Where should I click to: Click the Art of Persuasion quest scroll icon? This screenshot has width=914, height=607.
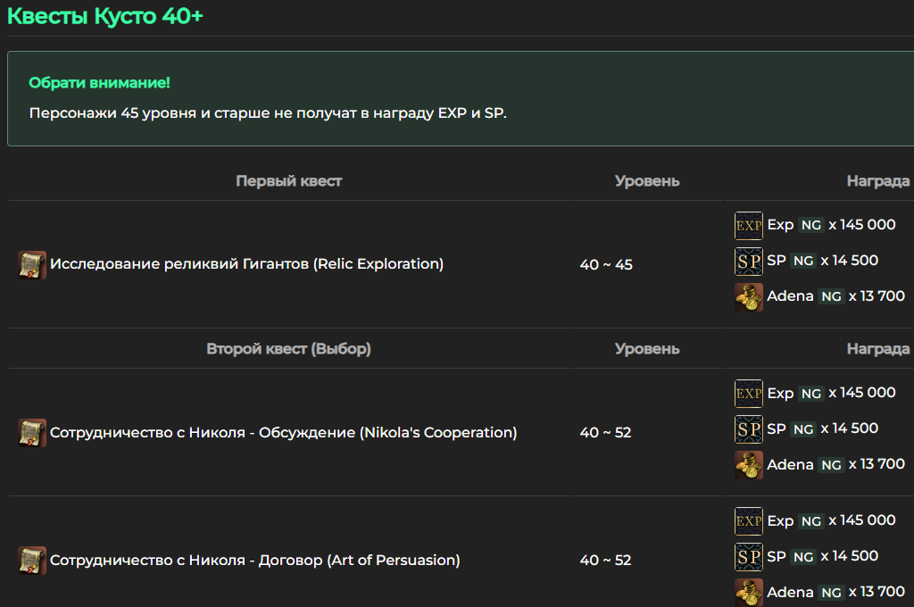pyautogui.click(x=32, y=561)
